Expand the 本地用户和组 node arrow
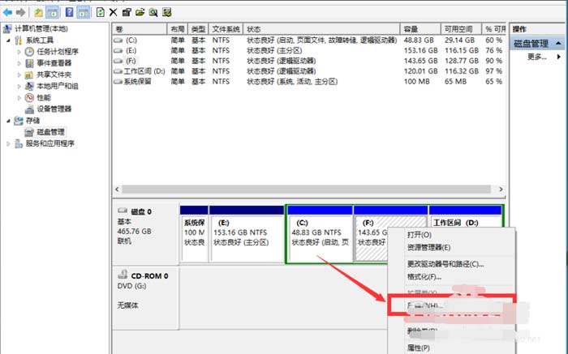The image size is (568, 354). [x=19, y=87]
